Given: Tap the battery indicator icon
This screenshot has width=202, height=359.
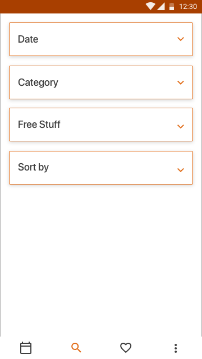Looking at the screenshot, I should (172, 6).
